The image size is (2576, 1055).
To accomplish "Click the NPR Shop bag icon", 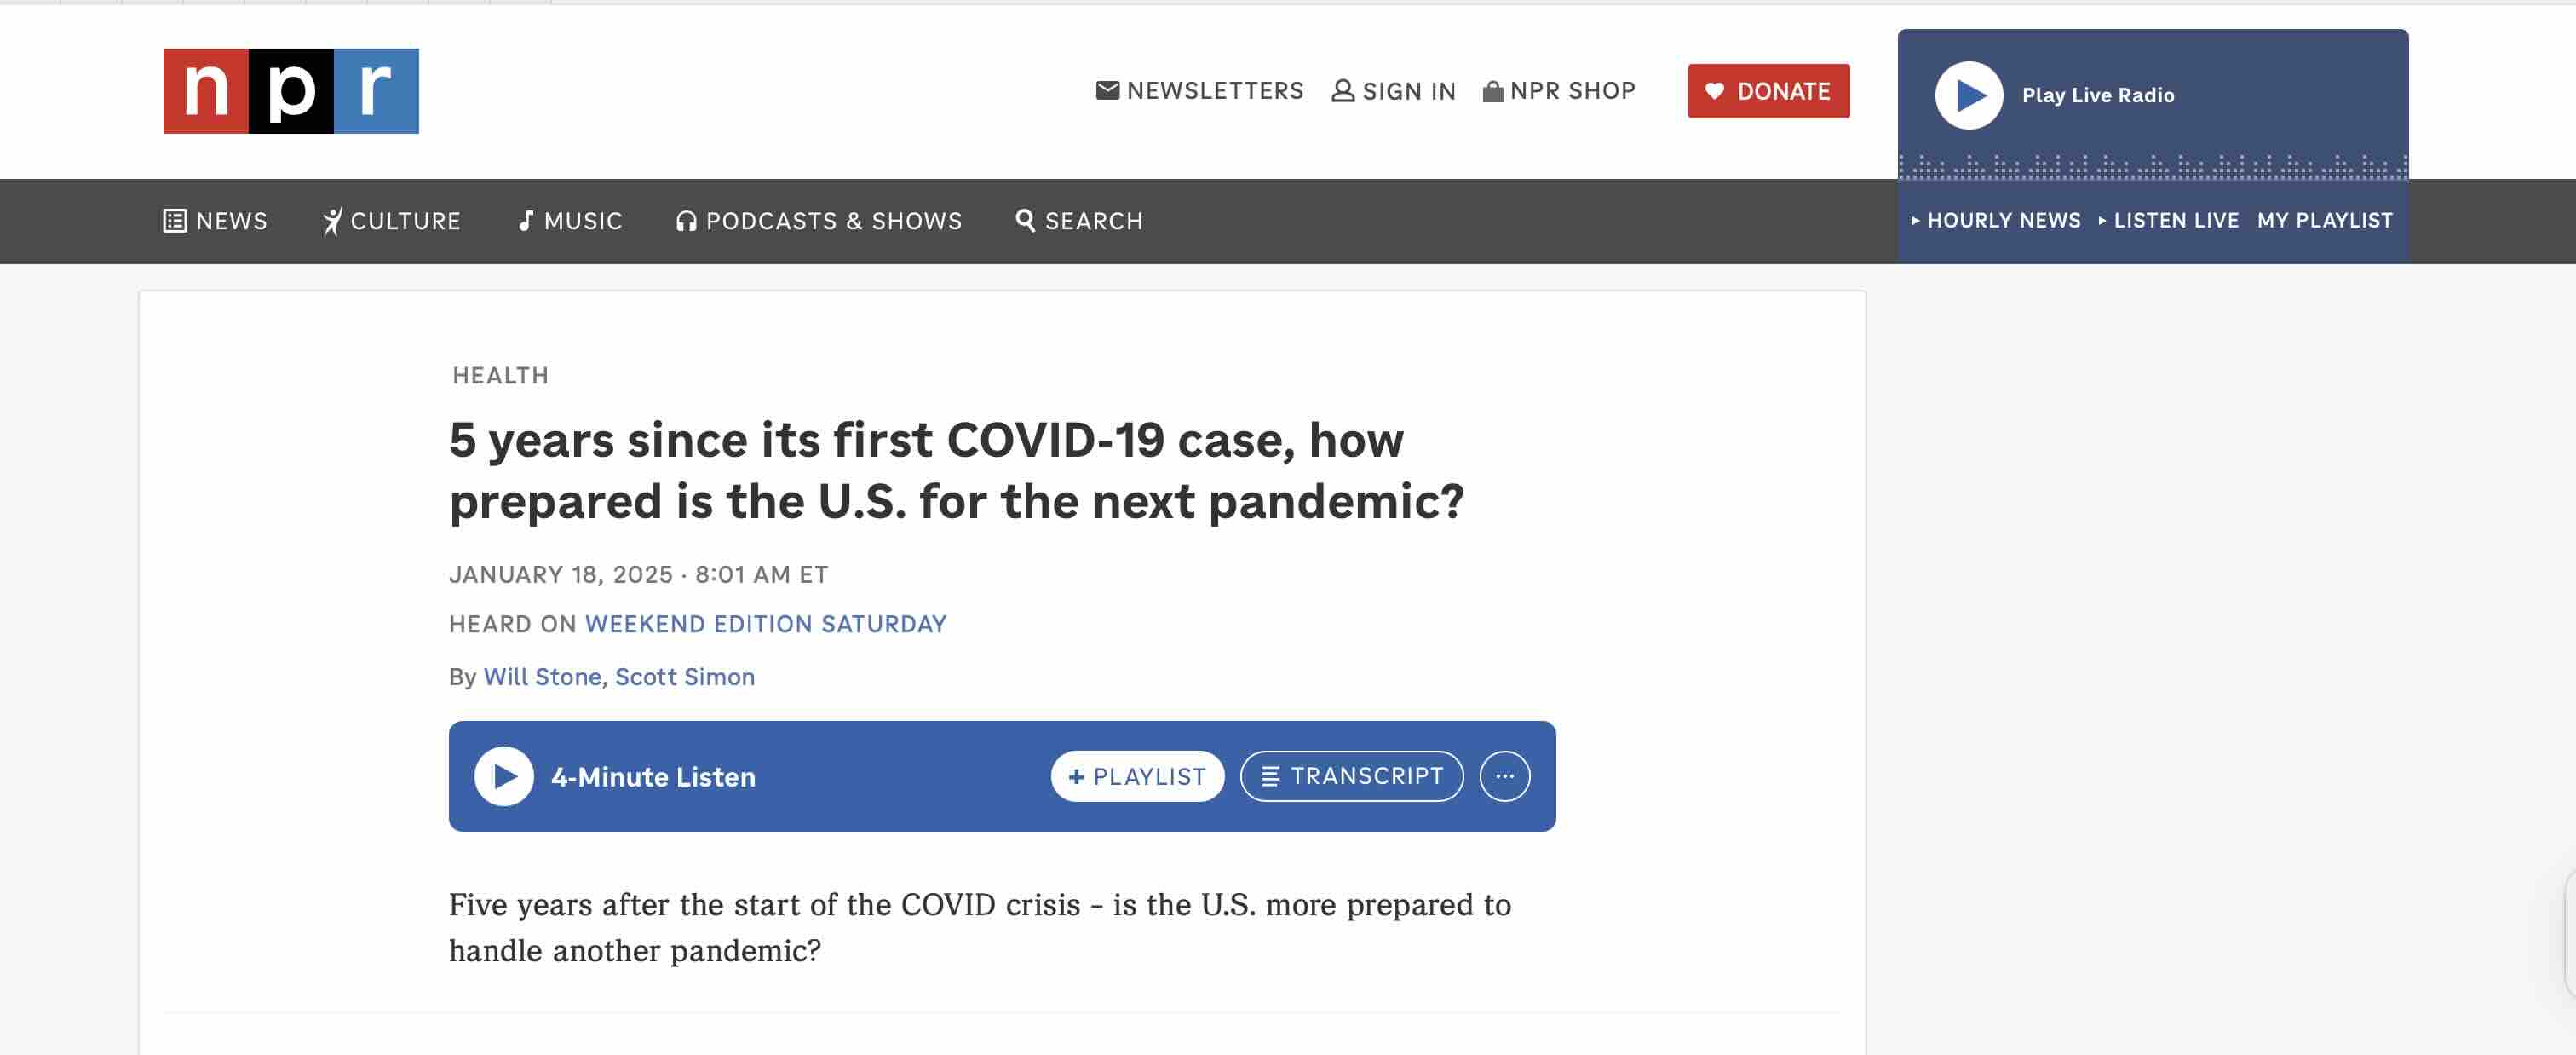I will (1492, 91).
